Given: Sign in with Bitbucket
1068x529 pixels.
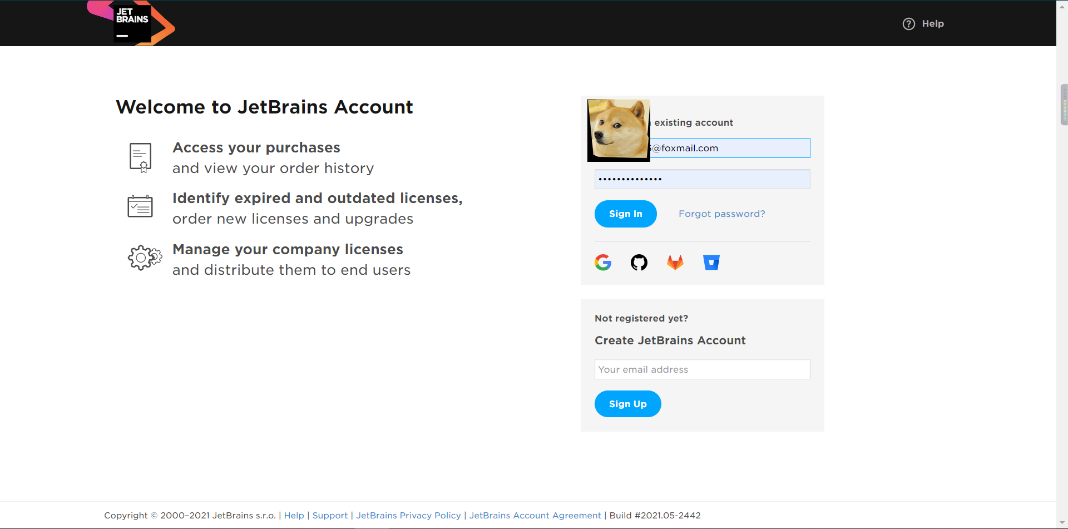Looking at the screenshot, I should pyautogui.click(x=711, y=262).
